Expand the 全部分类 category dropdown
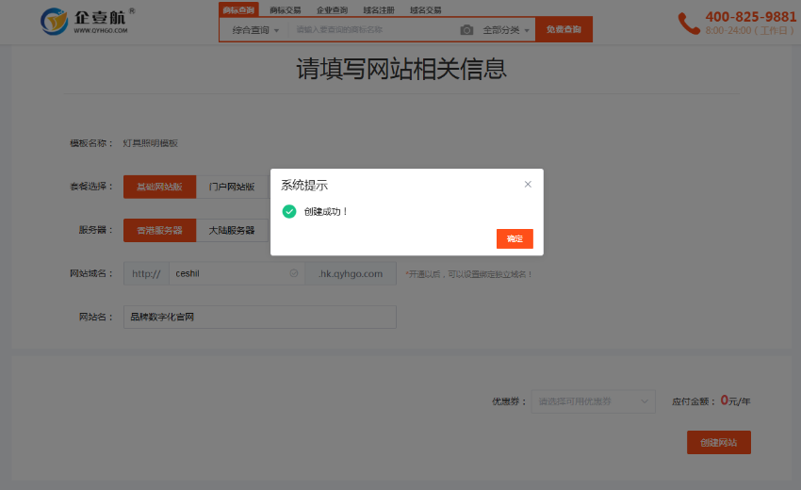Screen dimensions: 801x490 (x=506, y=30)
